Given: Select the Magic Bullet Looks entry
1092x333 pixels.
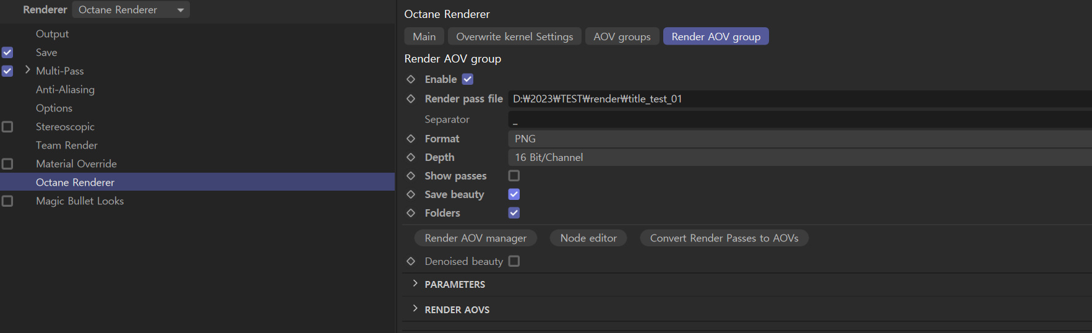Looking at the screenshot, I should pos(80,201).
